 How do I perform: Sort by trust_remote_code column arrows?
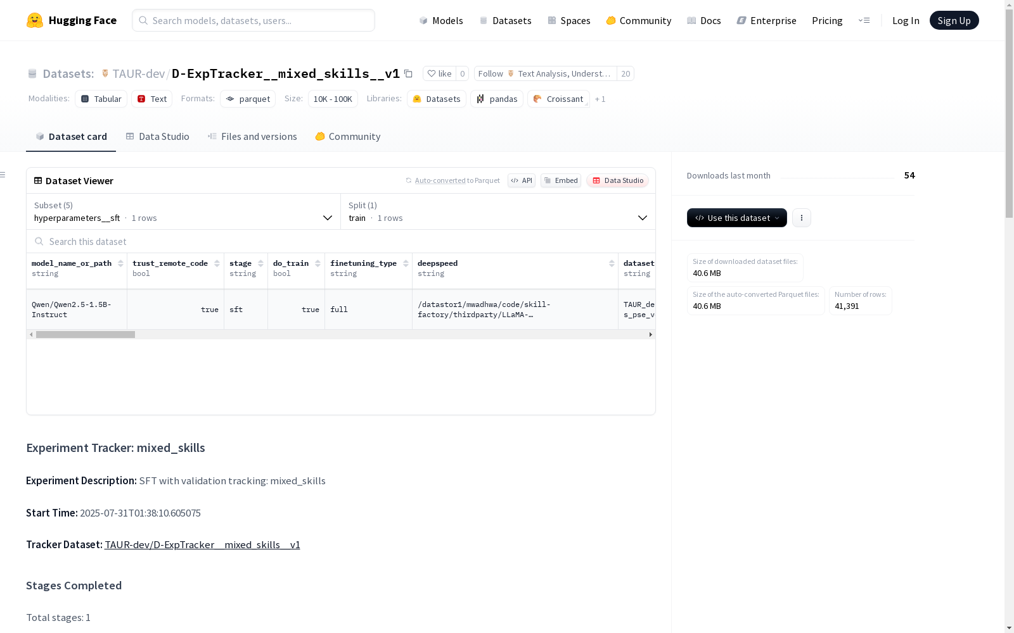tap(217, 263)
